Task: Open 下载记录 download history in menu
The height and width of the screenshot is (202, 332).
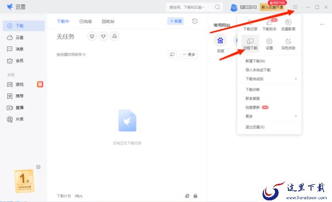Action: point(250,25)
